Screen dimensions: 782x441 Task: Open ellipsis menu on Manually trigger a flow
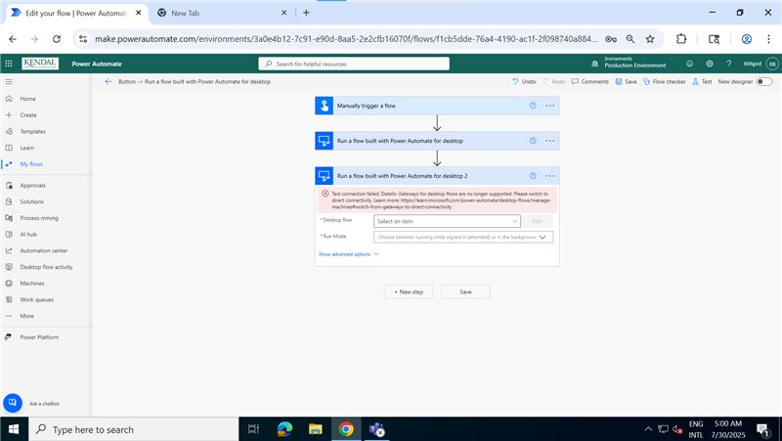pos(549,106)
